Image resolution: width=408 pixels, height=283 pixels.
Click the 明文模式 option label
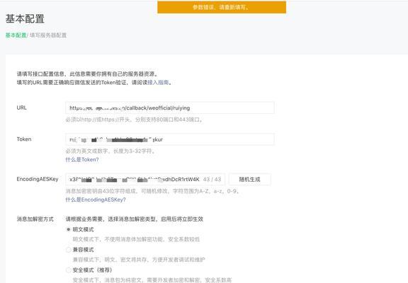[84, 229]
